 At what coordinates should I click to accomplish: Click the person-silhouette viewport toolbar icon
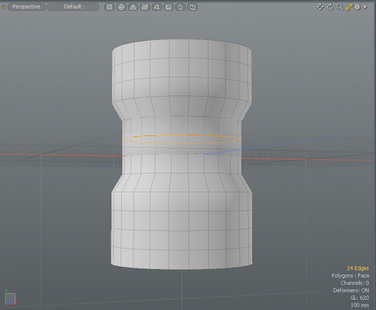click(133, 7)
